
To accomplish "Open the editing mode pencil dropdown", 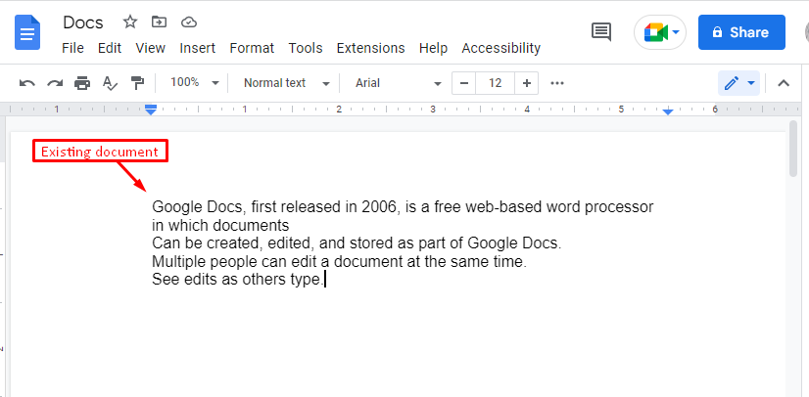I will 738,83.
